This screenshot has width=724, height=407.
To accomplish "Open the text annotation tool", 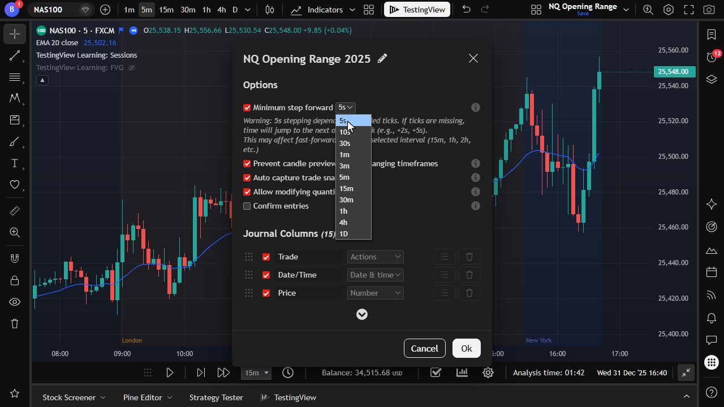I will pyautogui.click(x=15, y=163).
